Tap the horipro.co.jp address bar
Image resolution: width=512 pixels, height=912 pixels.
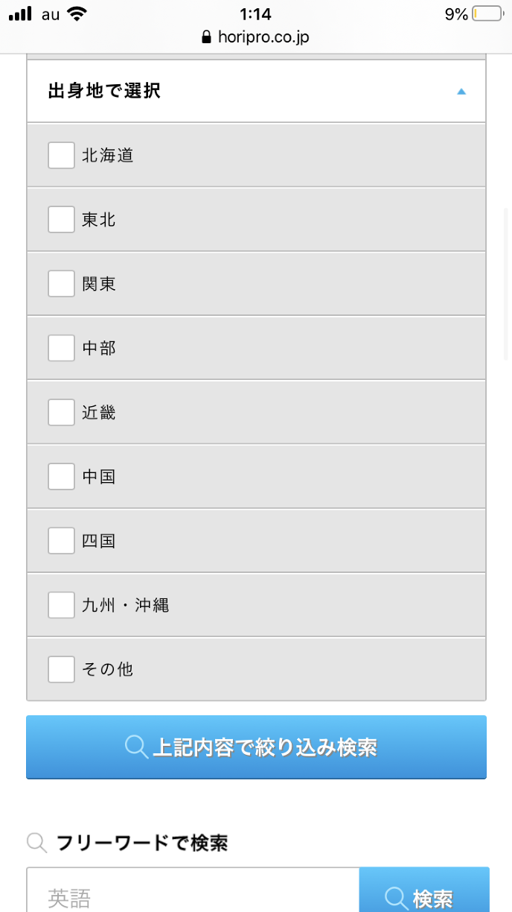pyautogui.click(x=263, y=37)
